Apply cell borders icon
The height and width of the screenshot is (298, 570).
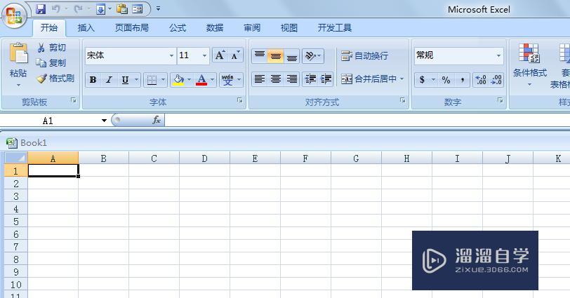click(x=152, y=80)
